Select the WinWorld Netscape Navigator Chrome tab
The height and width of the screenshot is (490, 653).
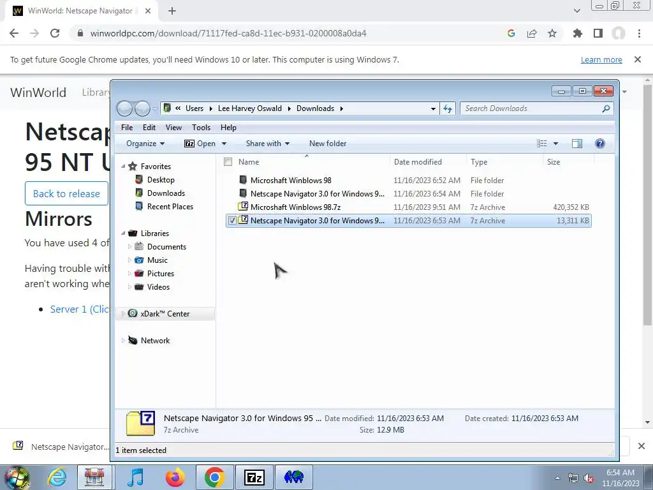(82, 11)
